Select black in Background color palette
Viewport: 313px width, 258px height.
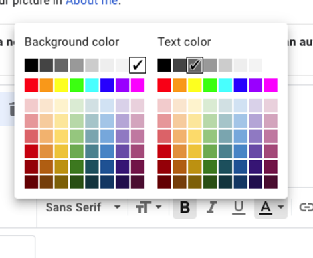[31, 65]
